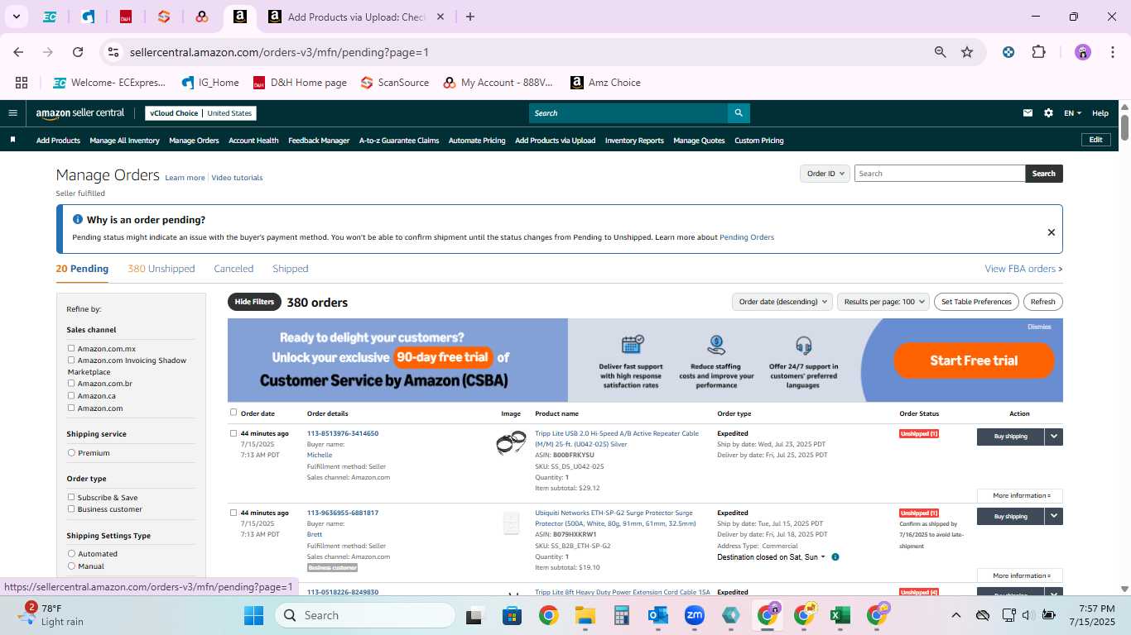Switch to the Shipped orders tab
Screen dimensions: 1131x635
pyautogui.click(x=291, y=269)
